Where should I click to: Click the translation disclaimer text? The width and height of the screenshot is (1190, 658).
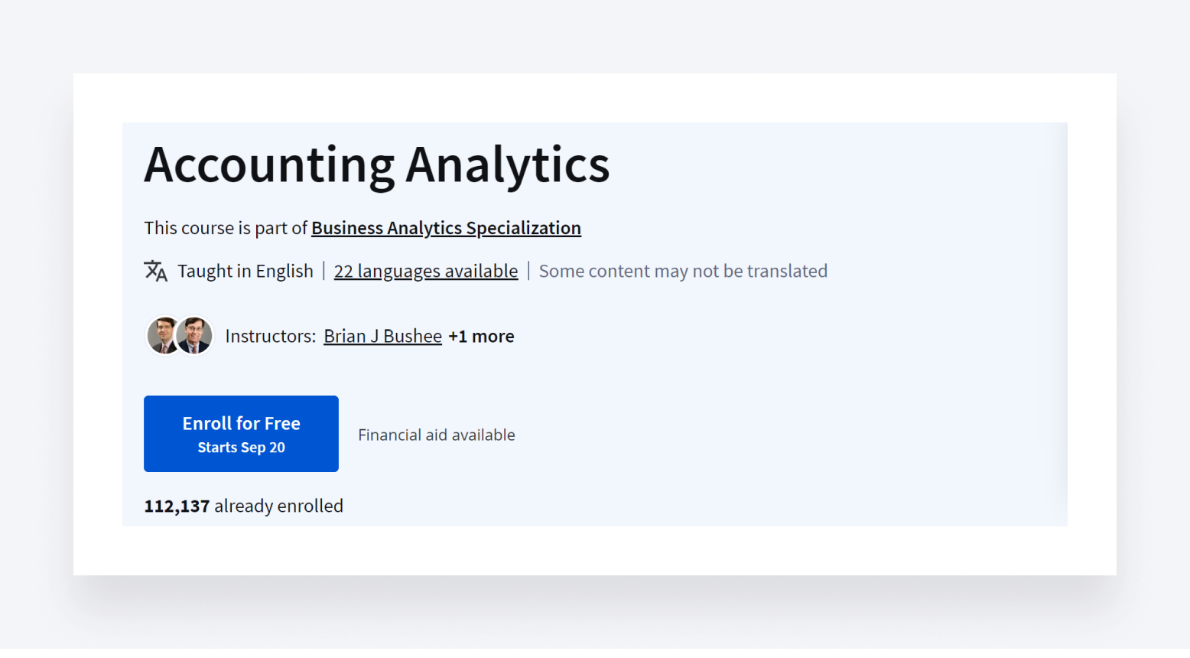tap(683, 271)
